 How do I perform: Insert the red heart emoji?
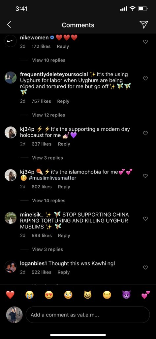point(10,295)
